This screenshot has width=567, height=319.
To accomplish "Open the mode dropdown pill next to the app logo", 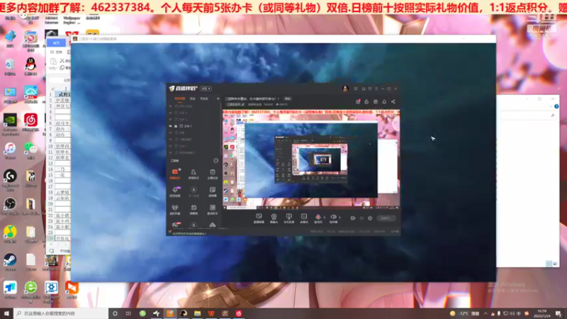I will (206, 89).
